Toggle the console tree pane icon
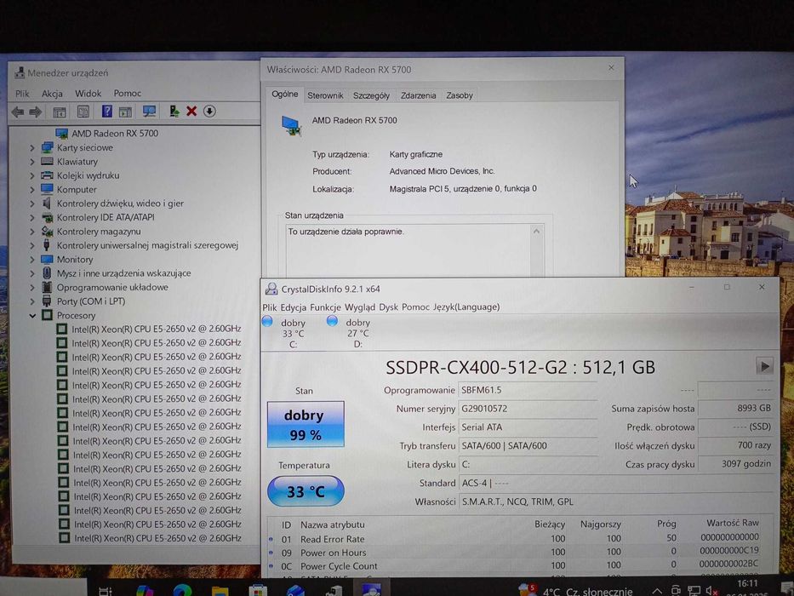794x596 pixels. tap(60, 112)
